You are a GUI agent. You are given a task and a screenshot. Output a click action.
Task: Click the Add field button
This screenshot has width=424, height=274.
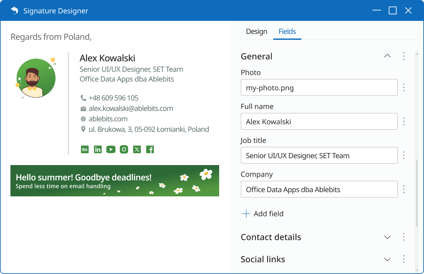pyautogui.click(x=262, y=214)
